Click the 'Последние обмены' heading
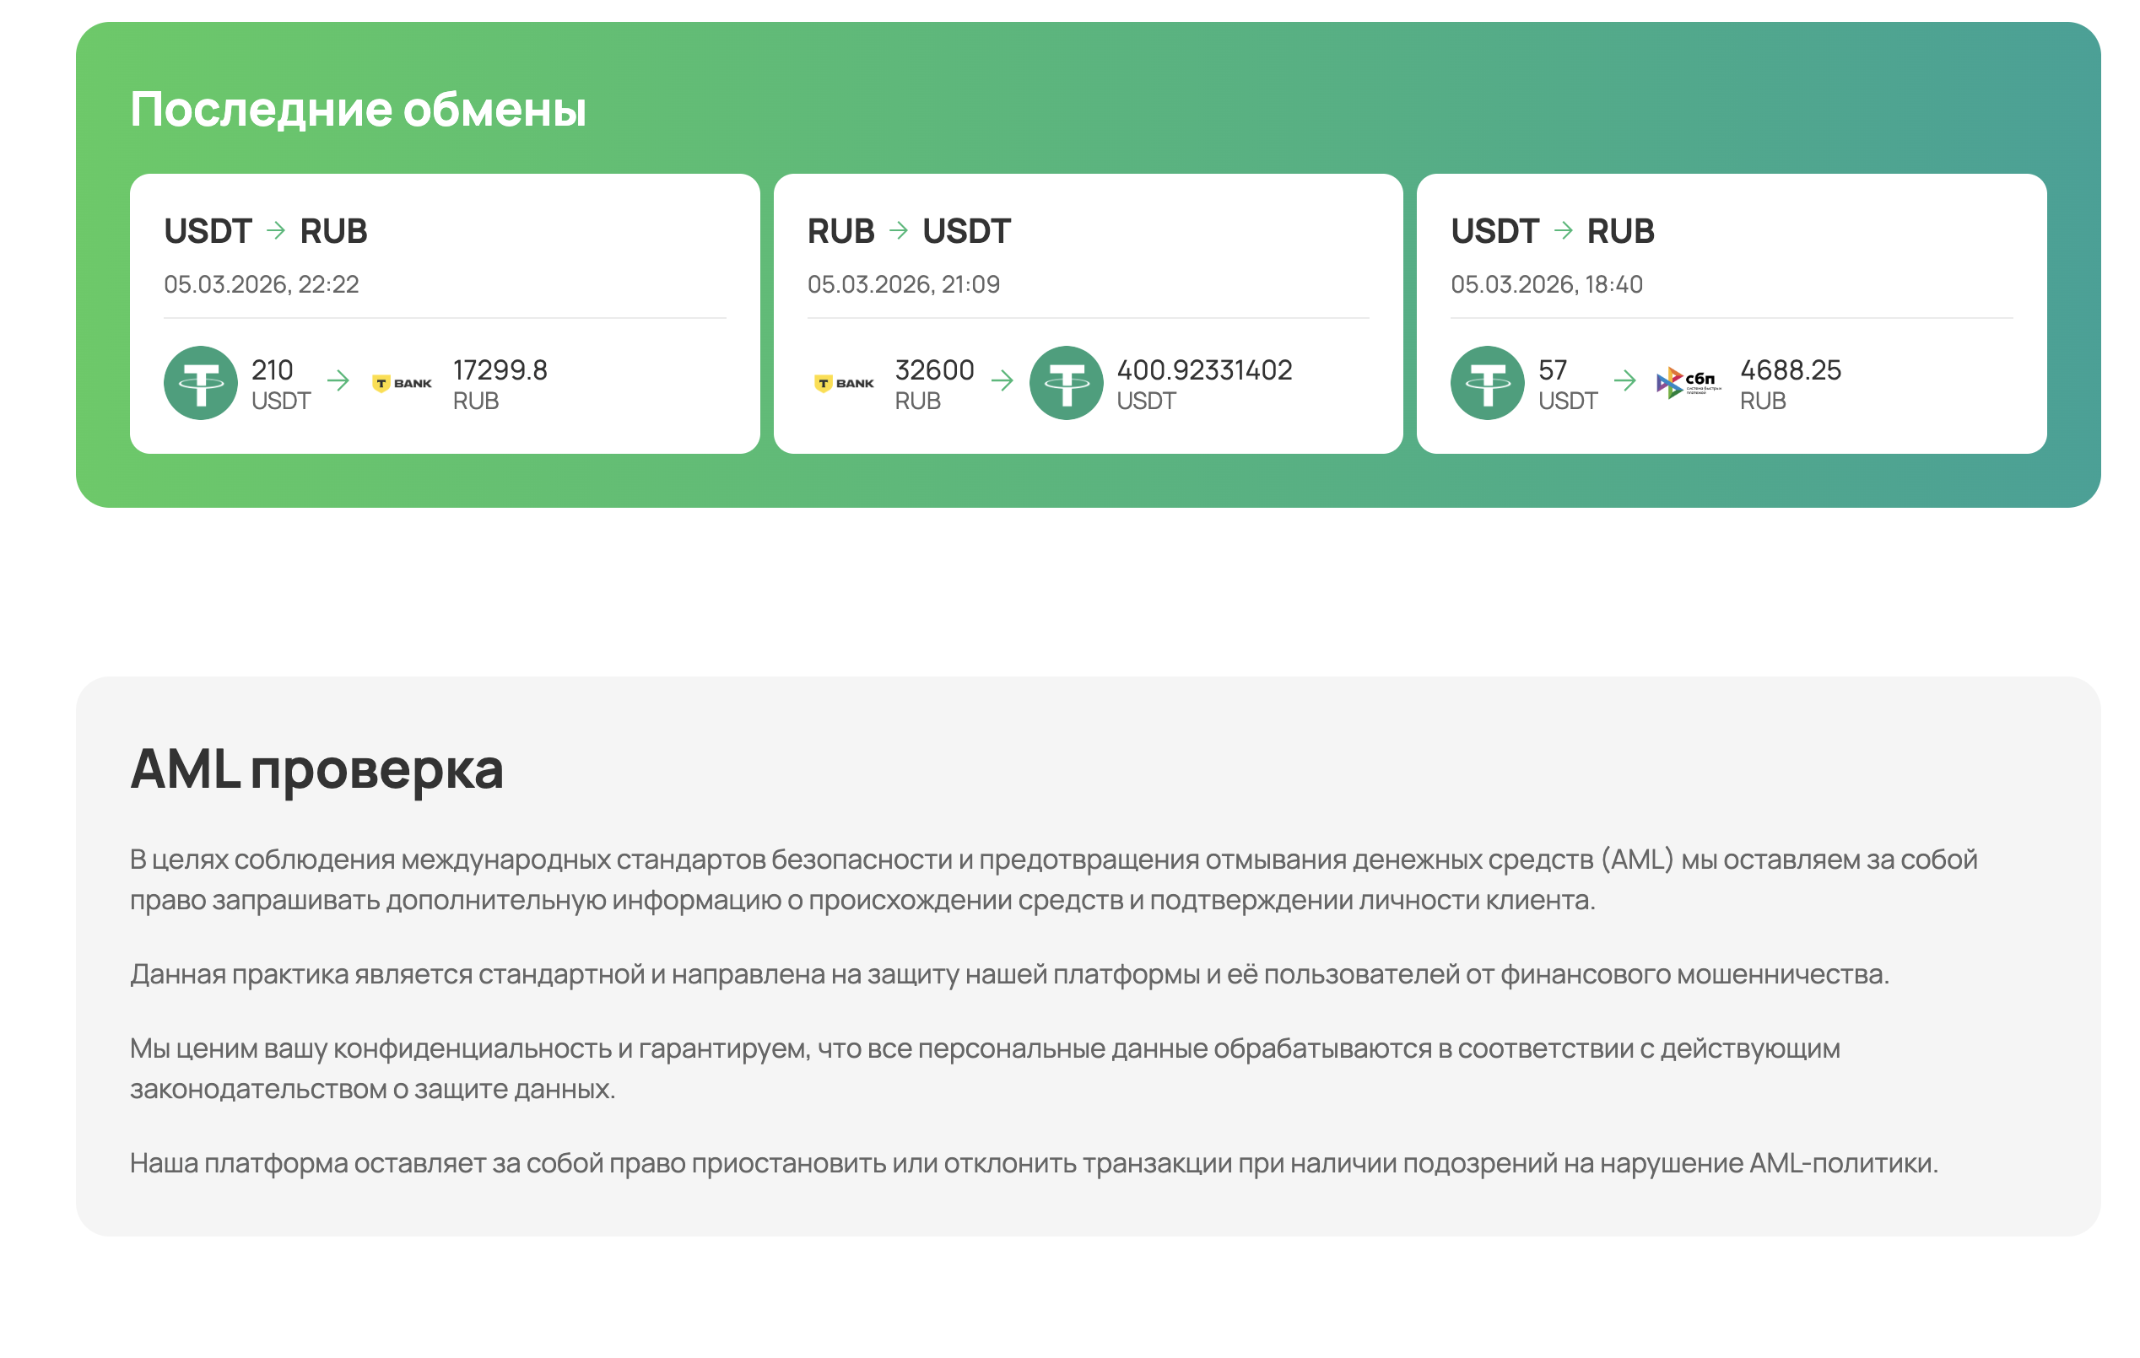 tap(357, 110)
